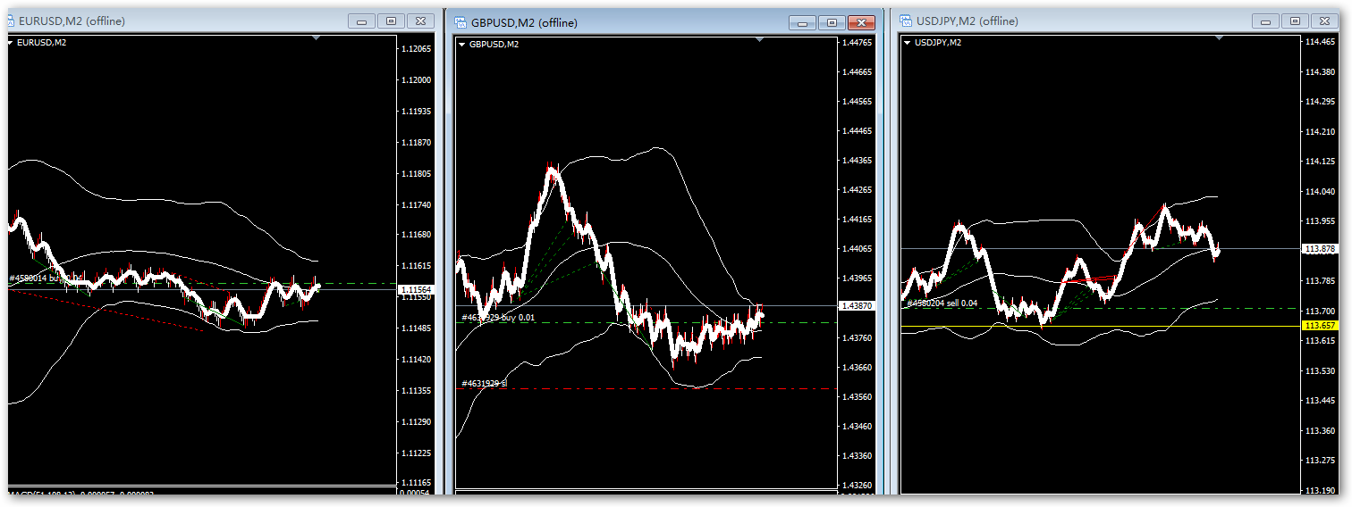Click 1.44065 on the GBPUSD price axis
This screenshot has height=507, width=1352.
(x=858, y=248)
